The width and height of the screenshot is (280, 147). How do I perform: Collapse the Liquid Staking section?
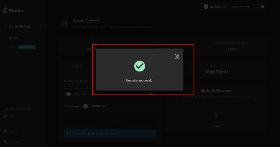pos(40,26)
